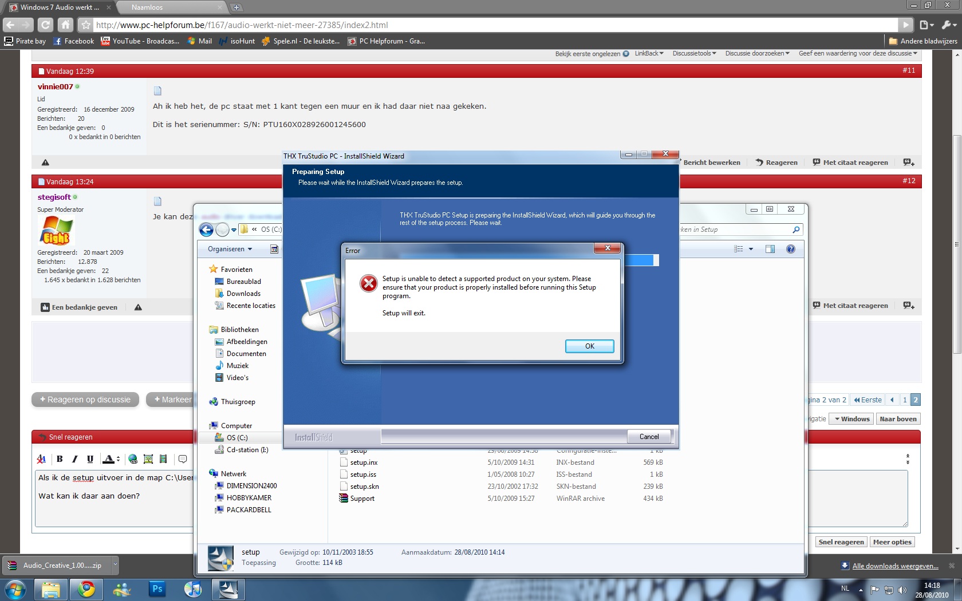Toggle Explorer preview pane icon
This screenshot has width=962, height=601.
point(770,249)
